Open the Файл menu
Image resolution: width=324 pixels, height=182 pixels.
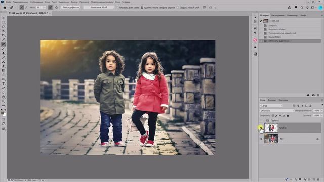coord(8,2)
